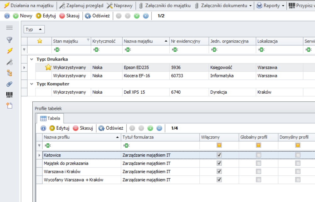
Task: Enable Globalny profil for Warszawa i Kraków
Action: coord(259,170)
